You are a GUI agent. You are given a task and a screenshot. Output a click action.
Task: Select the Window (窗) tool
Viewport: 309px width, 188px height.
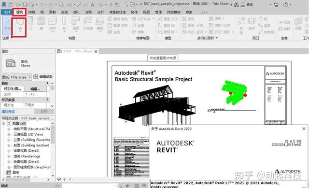point(41,24)
